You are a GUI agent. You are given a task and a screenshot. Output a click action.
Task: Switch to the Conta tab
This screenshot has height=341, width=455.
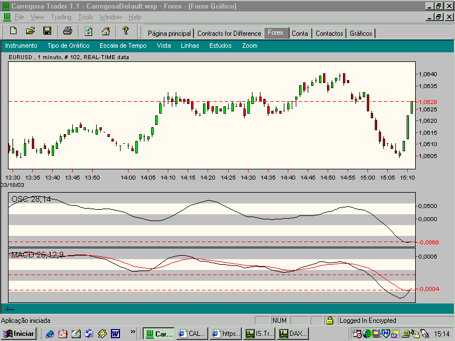300,34
